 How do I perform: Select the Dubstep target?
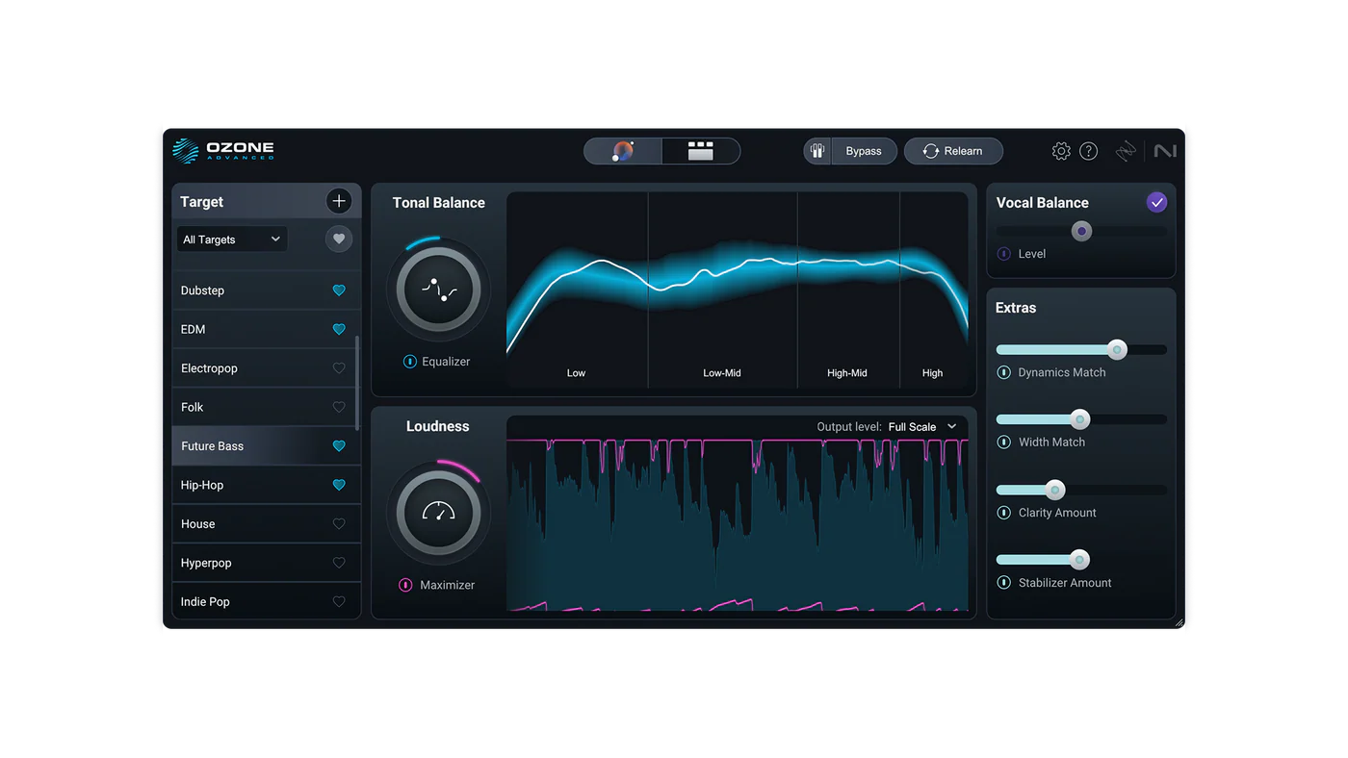pyautogui.click(x=266, y=291)
